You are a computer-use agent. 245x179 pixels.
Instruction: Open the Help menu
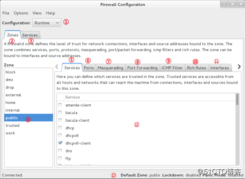pyautogui.click(x=51, y=13)
